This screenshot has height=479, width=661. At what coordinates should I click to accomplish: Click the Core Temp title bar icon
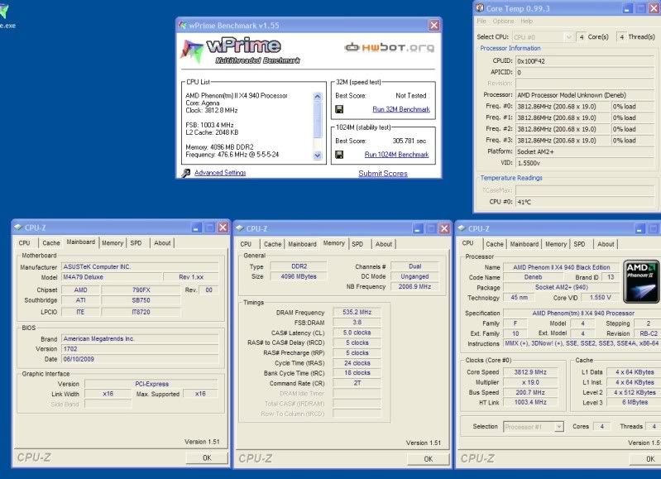479,7
